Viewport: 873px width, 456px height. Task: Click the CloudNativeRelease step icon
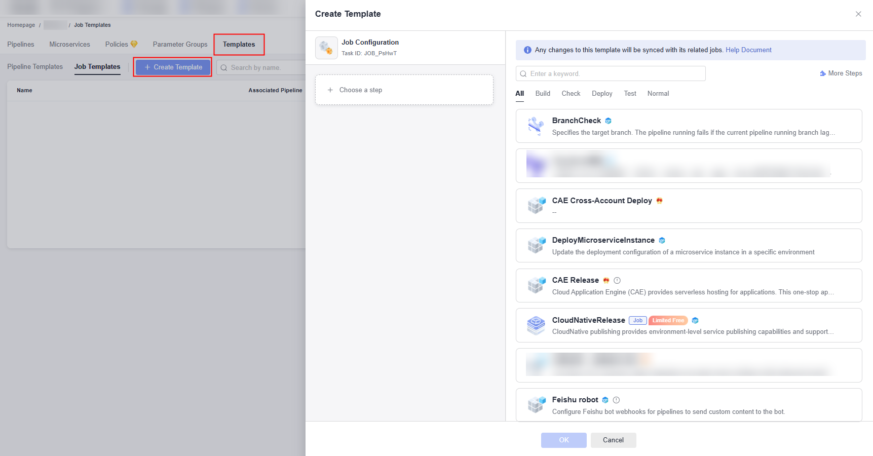(536, 325)
